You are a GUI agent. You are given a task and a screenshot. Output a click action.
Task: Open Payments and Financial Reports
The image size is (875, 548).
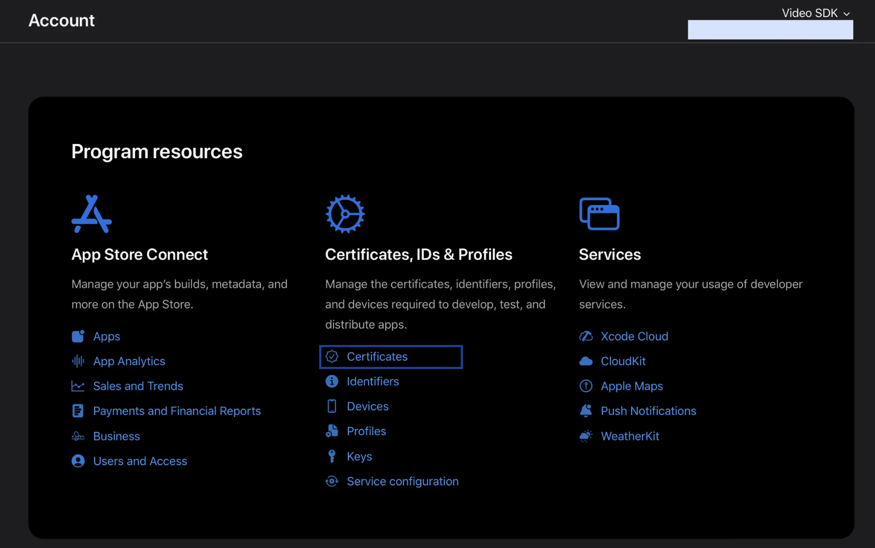click(177, 411)
